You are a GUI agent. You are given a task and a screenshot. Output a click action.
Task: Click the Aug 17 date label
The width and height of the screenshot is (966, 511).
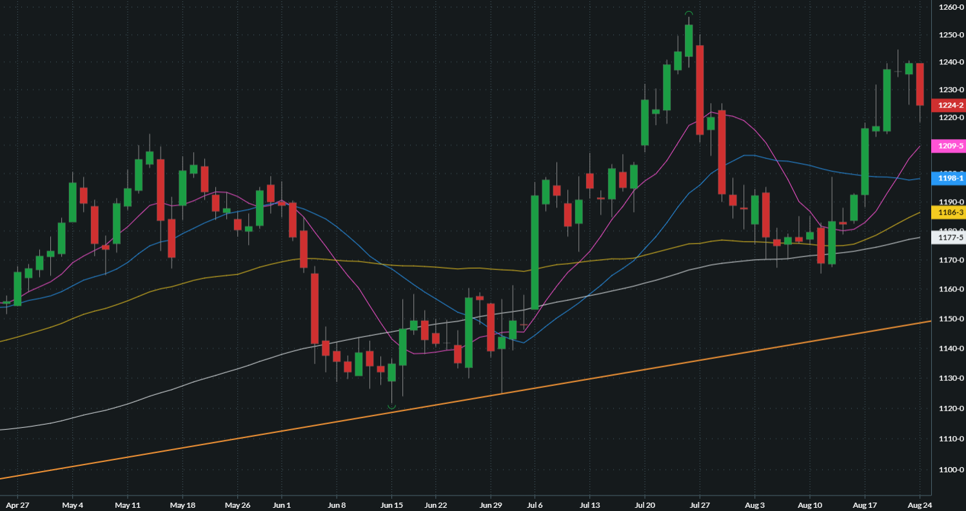(x=865, y=505)
